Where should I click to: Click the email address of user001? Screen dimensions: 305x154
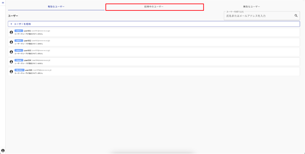41,31
